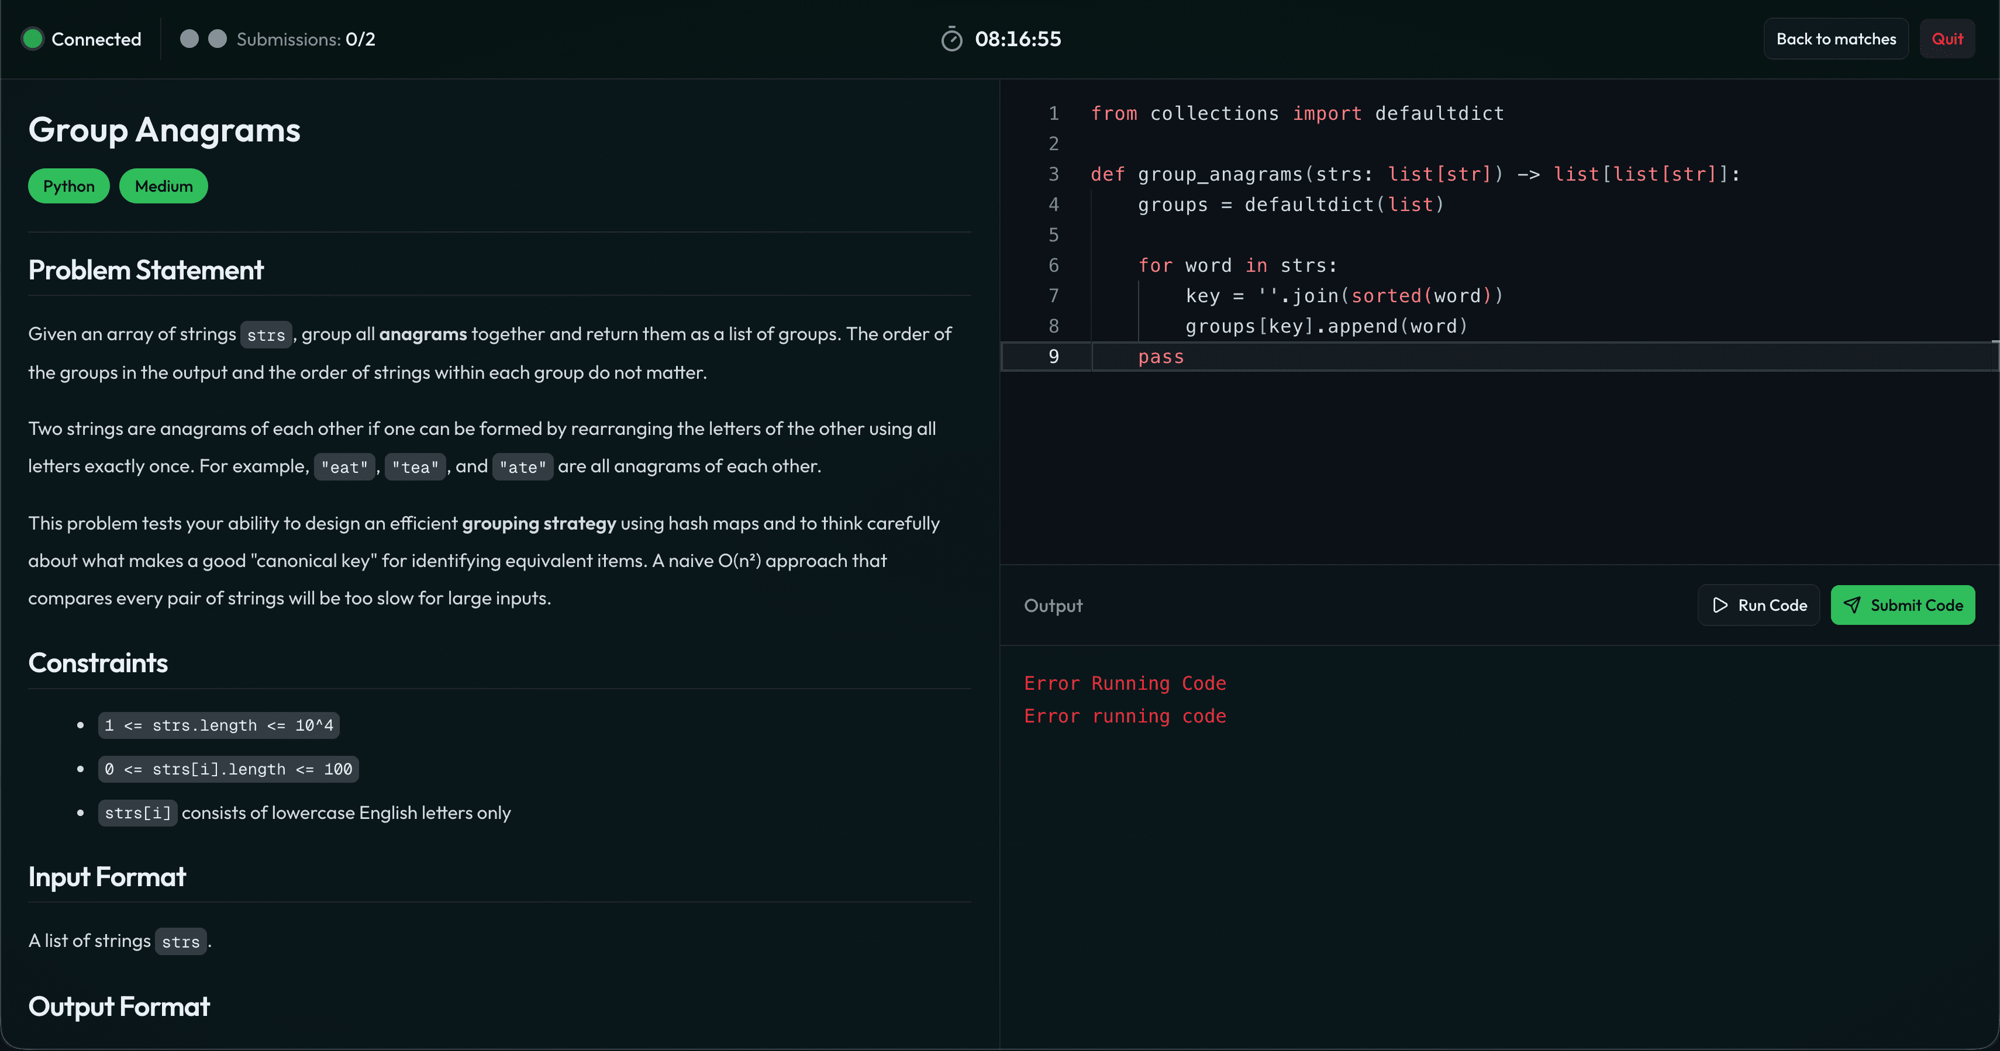Image resolution: width=2000 pixels, height=1051 pixels.
Task: Run the code in the editor
Action: (1758, 604)
